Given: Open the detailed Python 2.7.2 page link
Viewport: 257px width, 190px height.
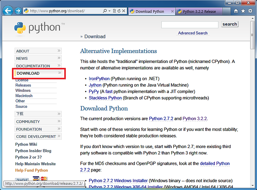Looking at the screenshot, I should (215, 164).
